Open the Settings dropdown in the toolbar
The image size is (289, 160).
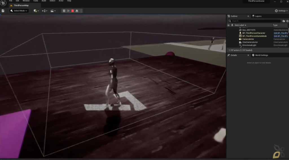281,11
